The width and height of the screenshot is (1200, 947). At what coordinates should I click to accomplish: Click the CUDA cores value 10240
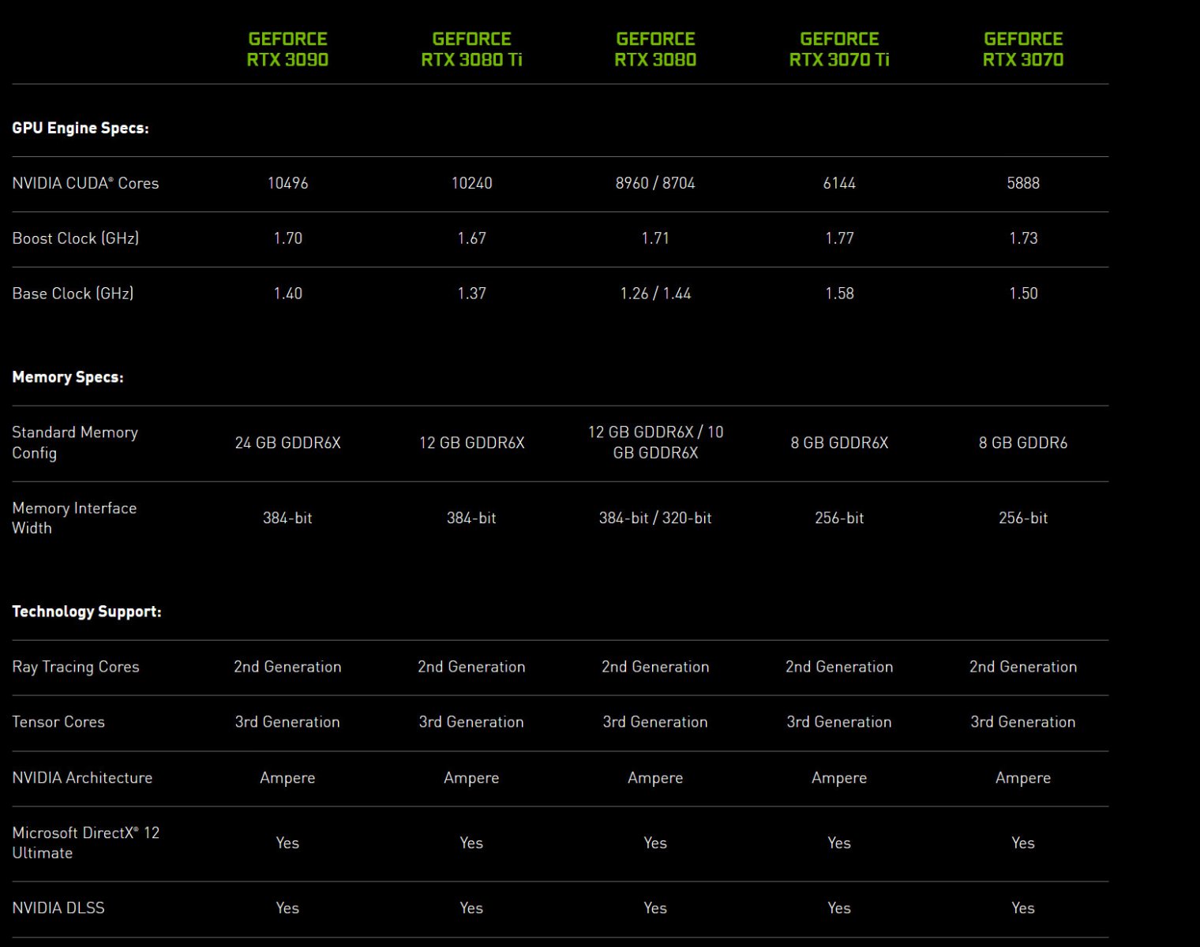tap(471, 183)
